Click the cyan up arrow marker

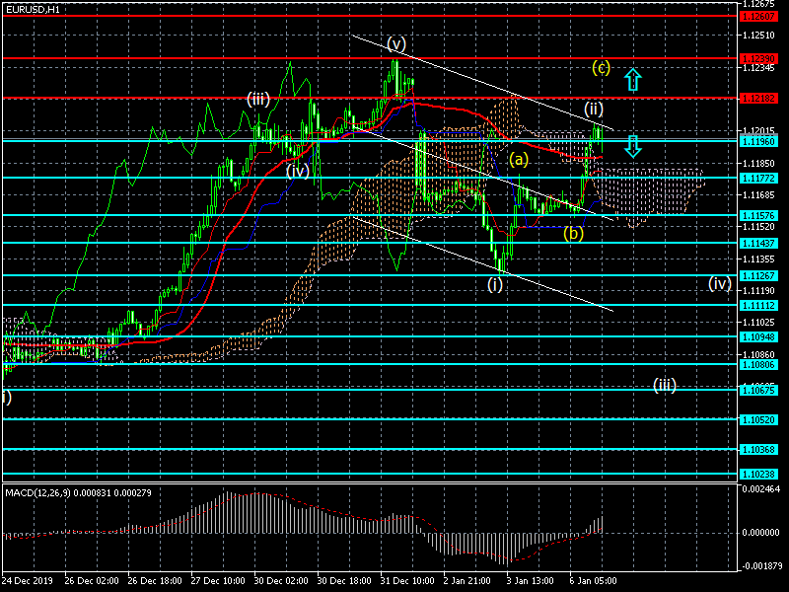point(633,80)
